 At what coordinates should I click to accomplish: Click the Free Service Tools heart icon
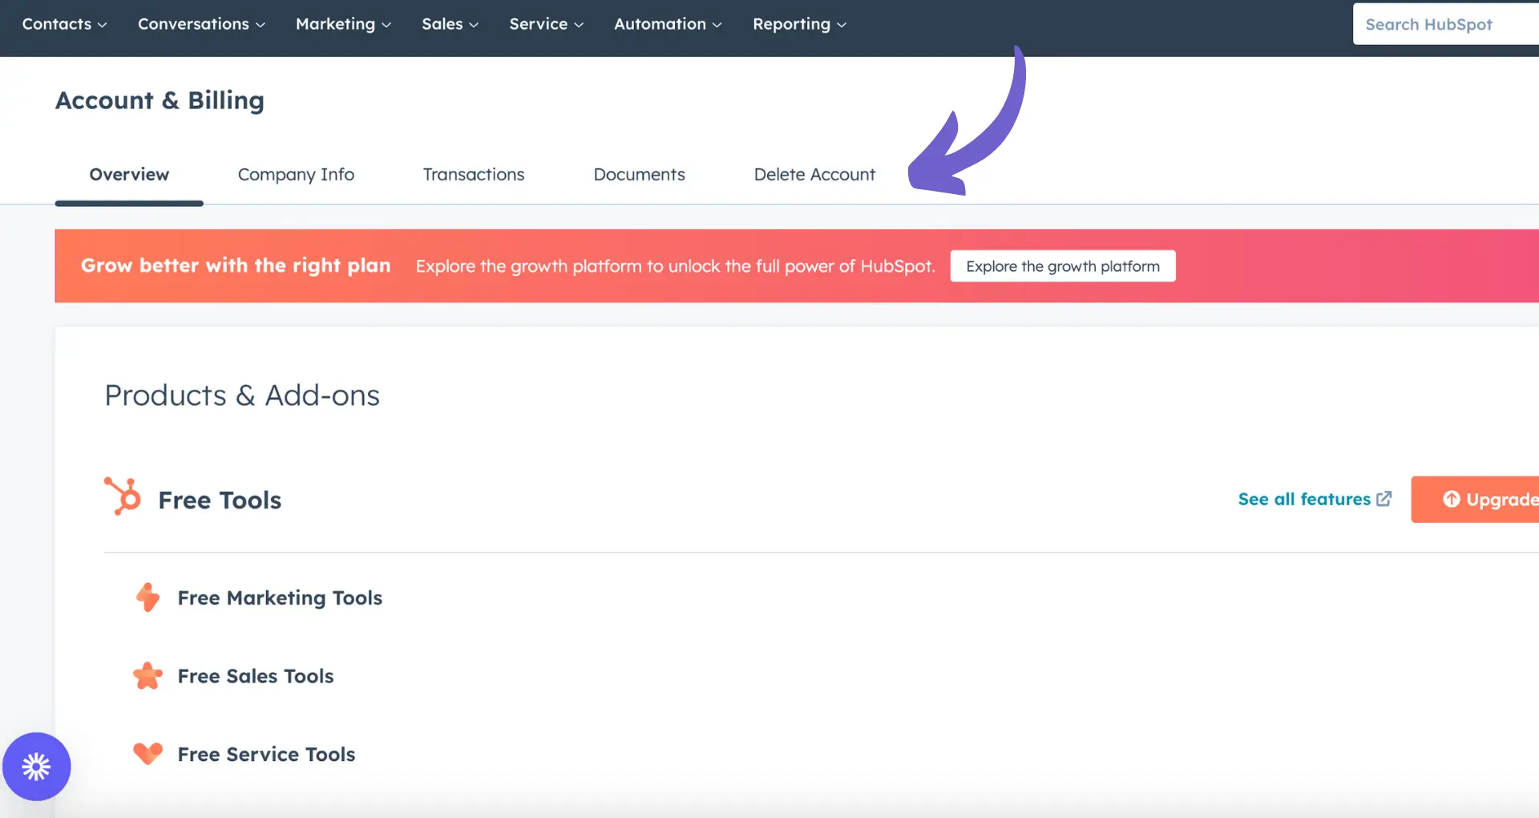coord(147,754)
